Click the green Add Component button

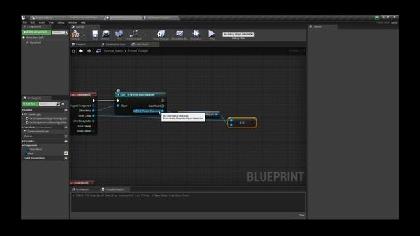click(x=37, y=32)
